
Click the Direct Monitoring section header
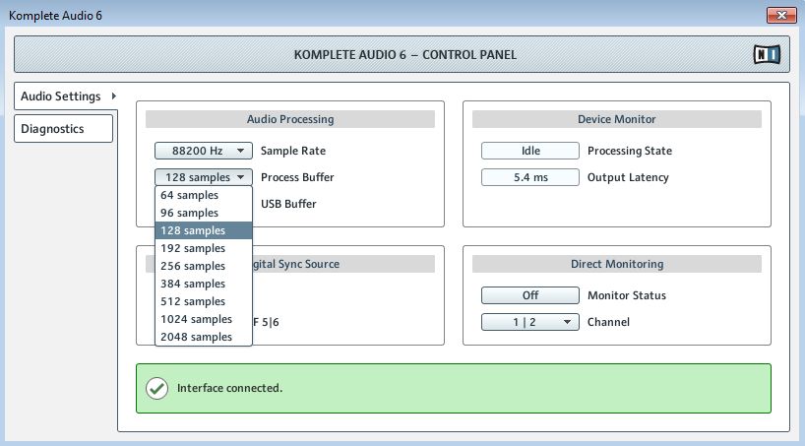617,264
